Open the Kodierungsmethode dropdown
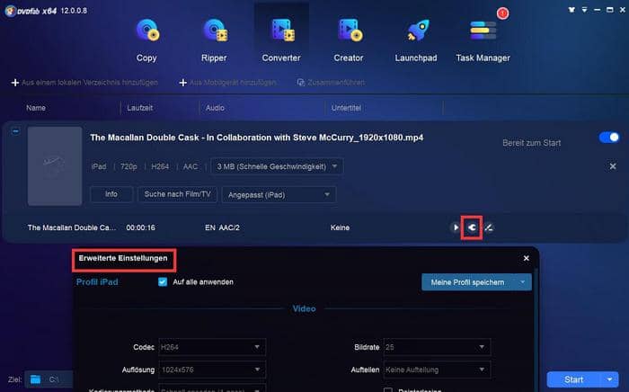 click(x=212, y=389)
